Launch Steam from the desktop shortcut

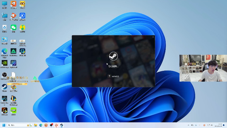5,88
